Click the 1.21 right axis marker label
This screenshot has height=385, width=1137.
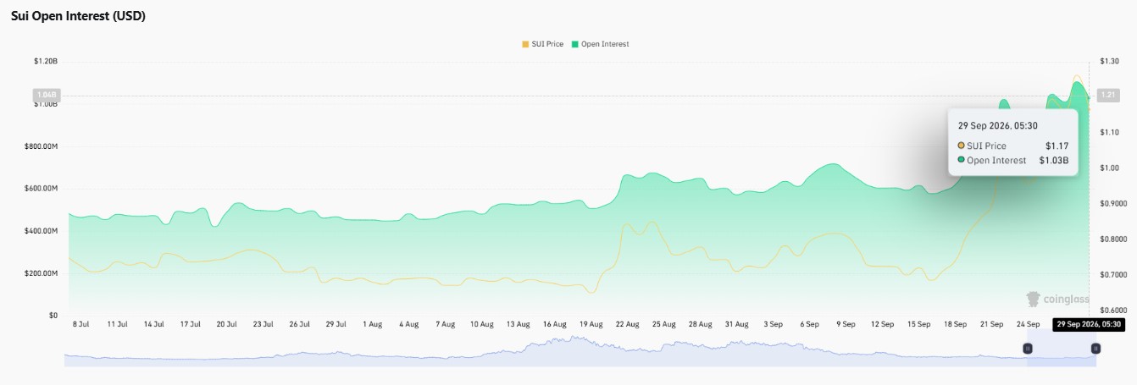(x=1108, y=95)
